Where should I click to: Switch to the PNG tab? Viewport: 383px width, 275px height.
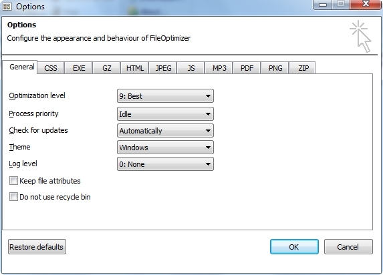tap(275, 68)
